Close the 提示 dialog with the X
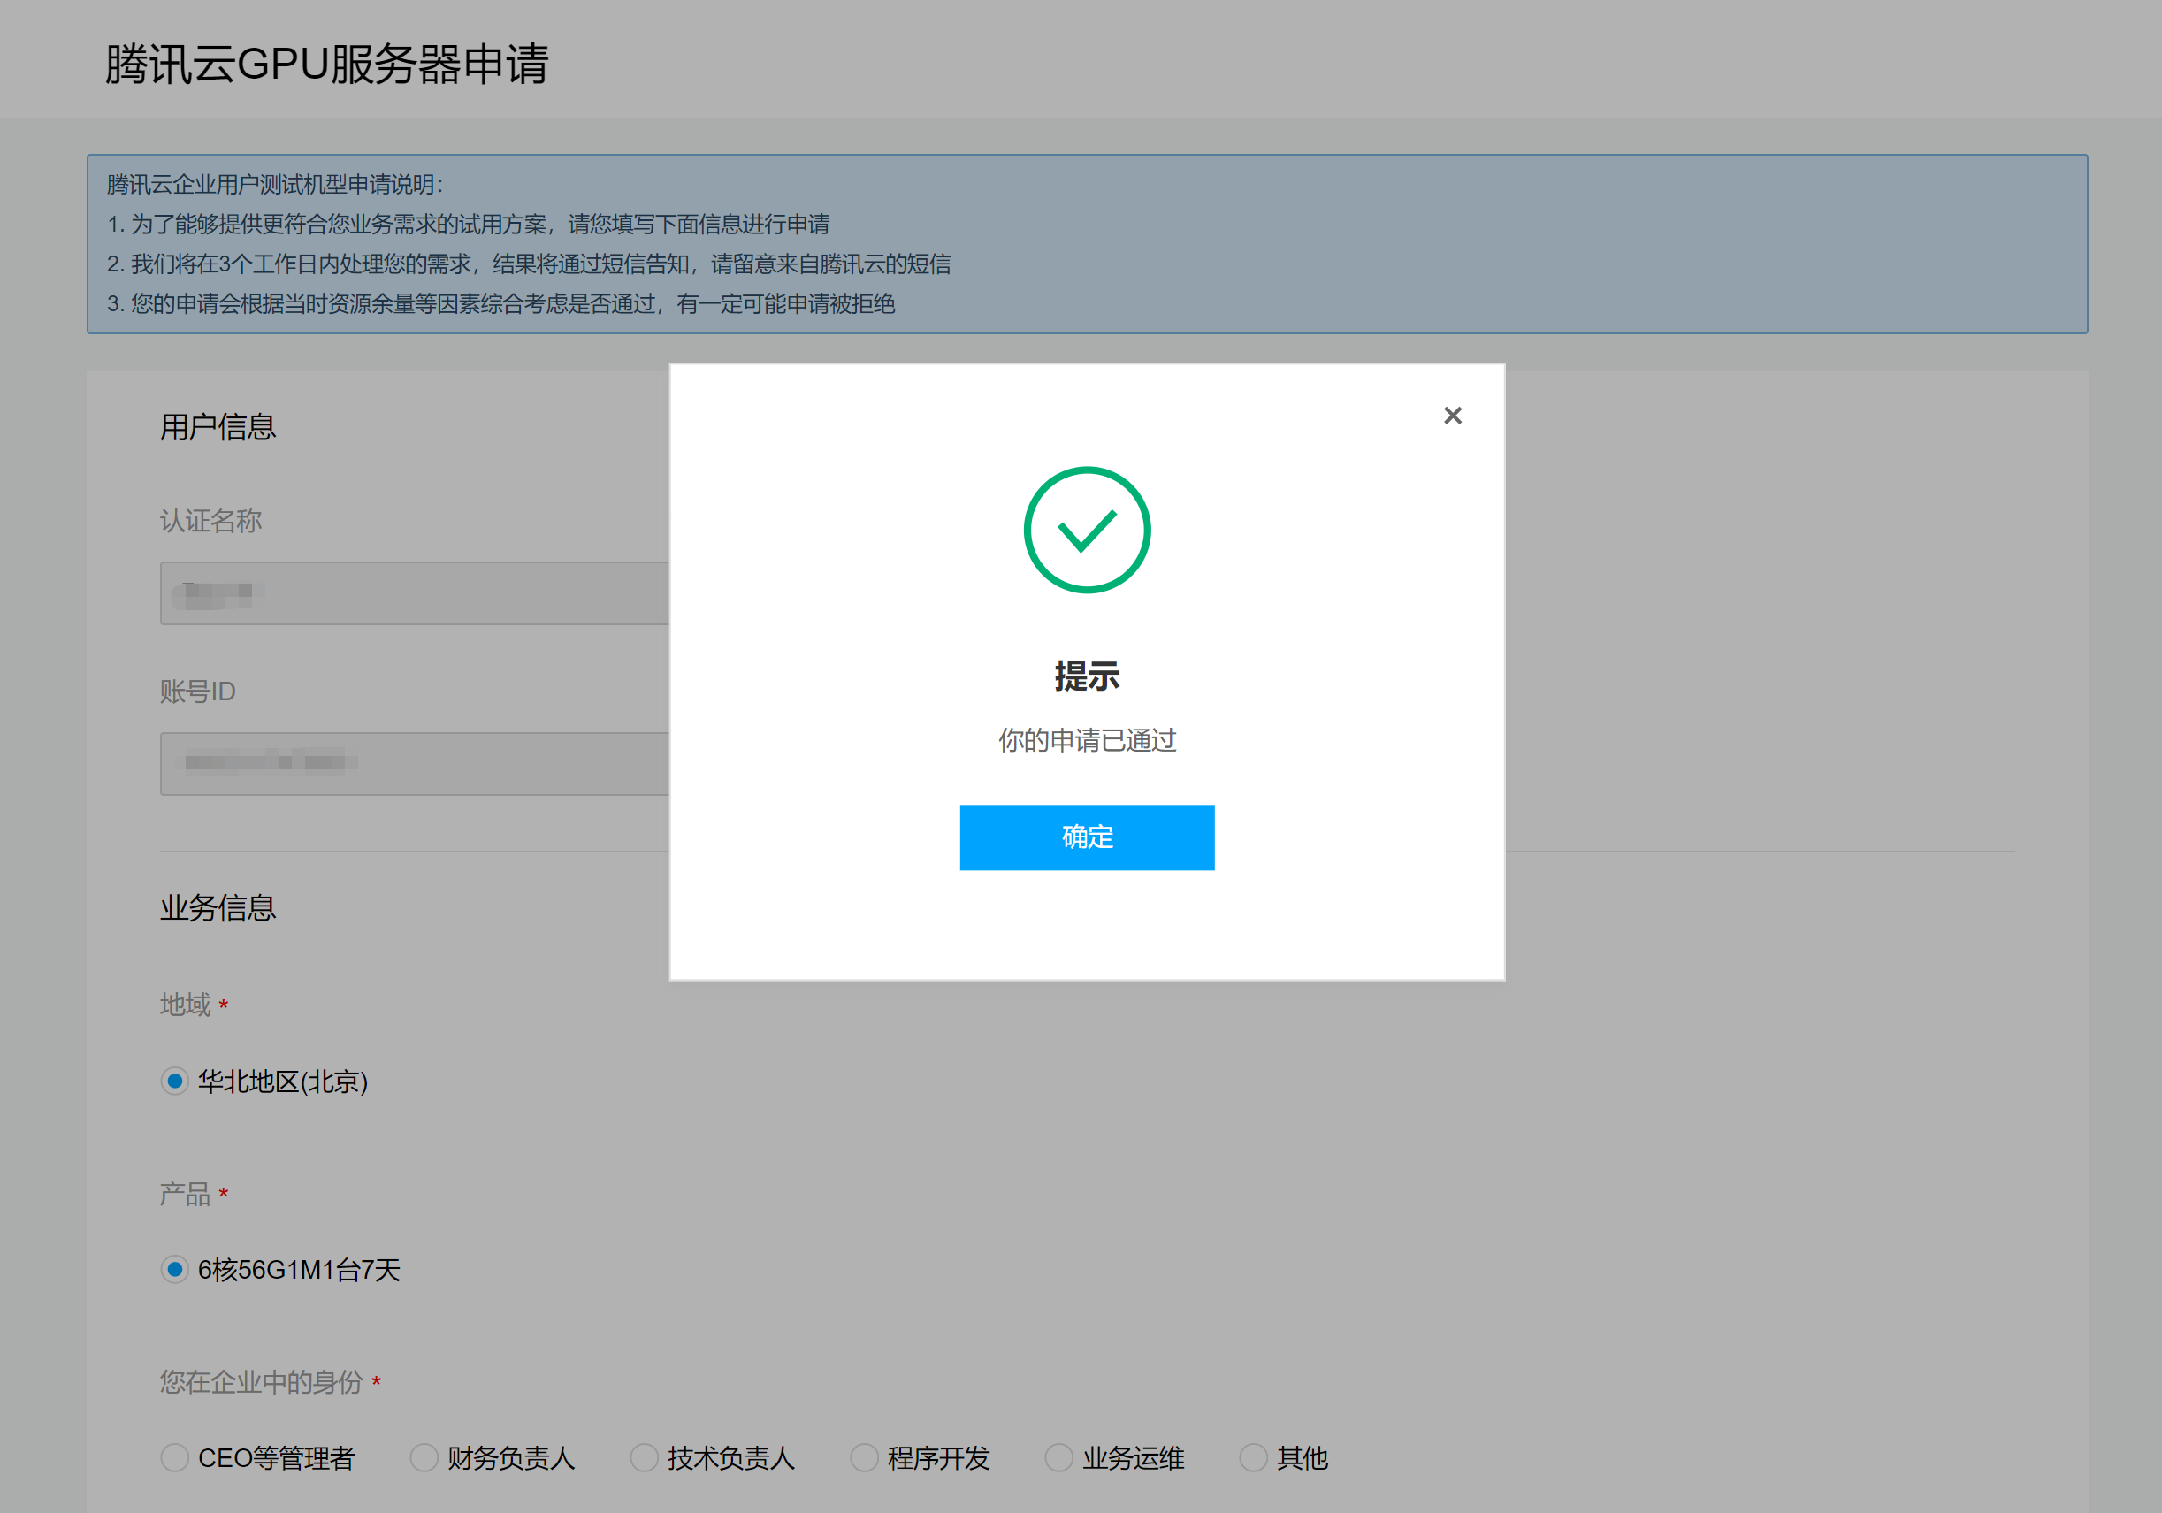 pyautogui.click(x=1452, y=416)
